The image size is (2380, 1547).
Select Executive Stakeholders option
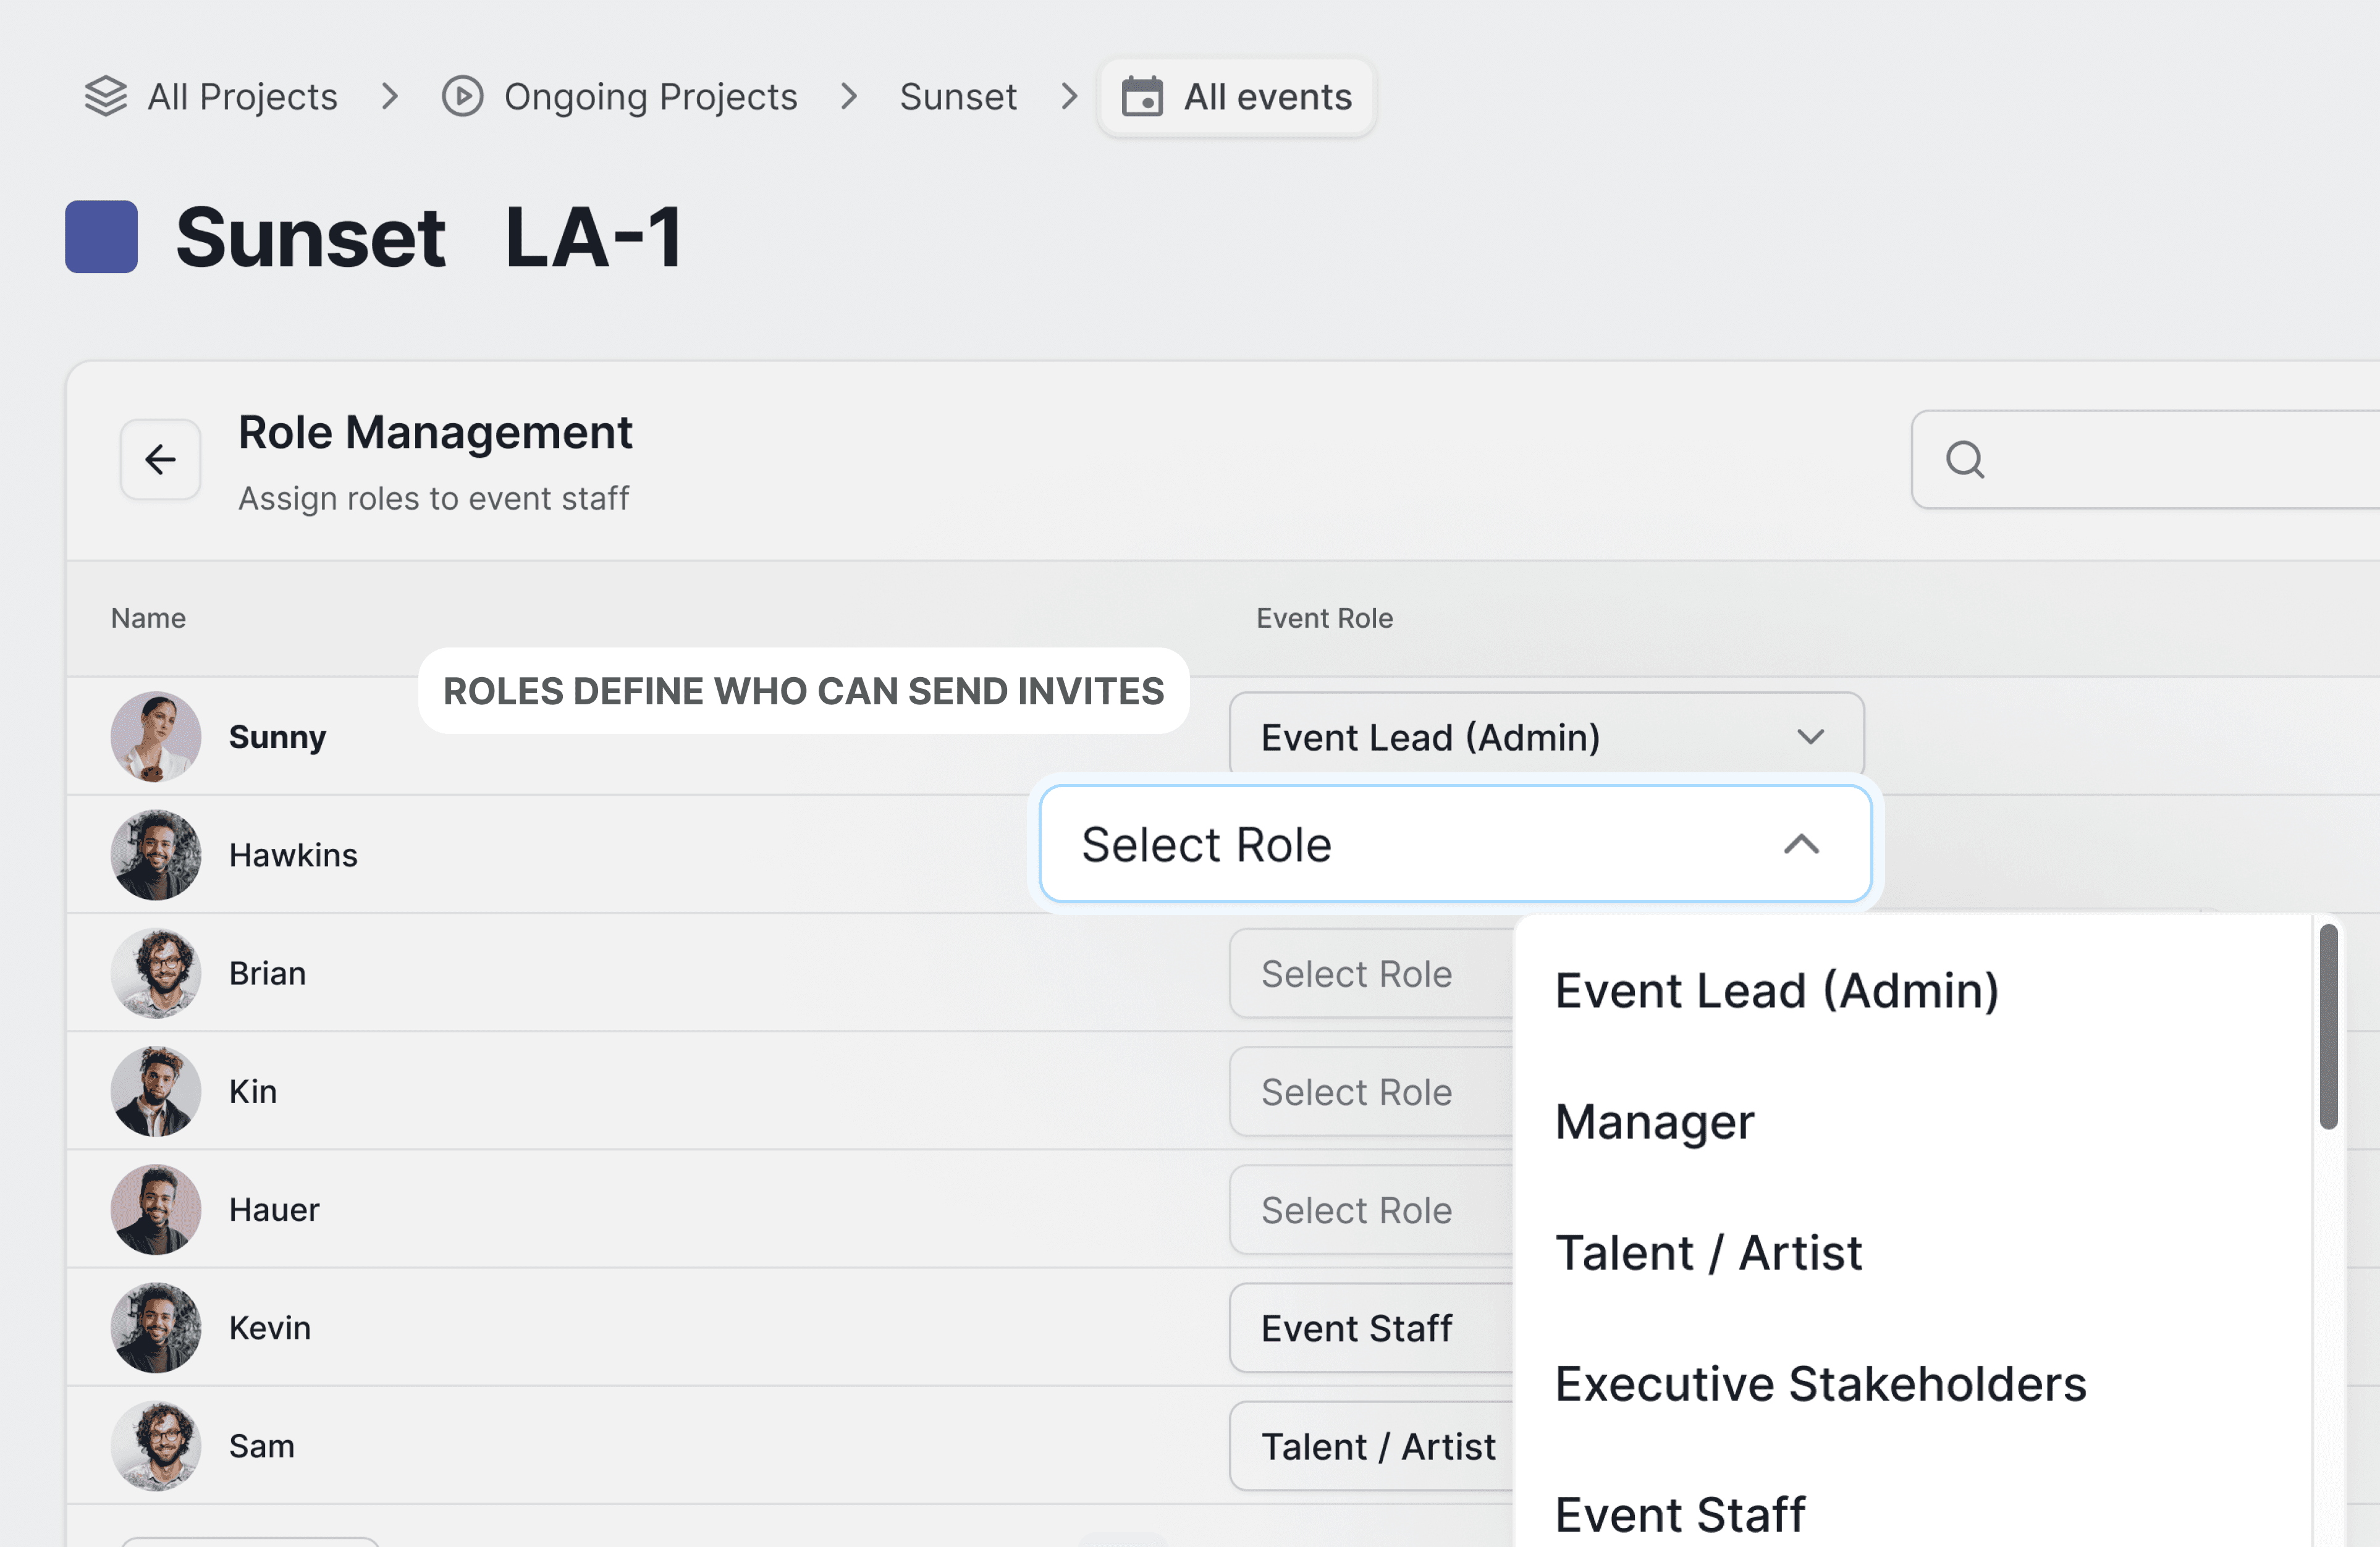point(1820,1383)
